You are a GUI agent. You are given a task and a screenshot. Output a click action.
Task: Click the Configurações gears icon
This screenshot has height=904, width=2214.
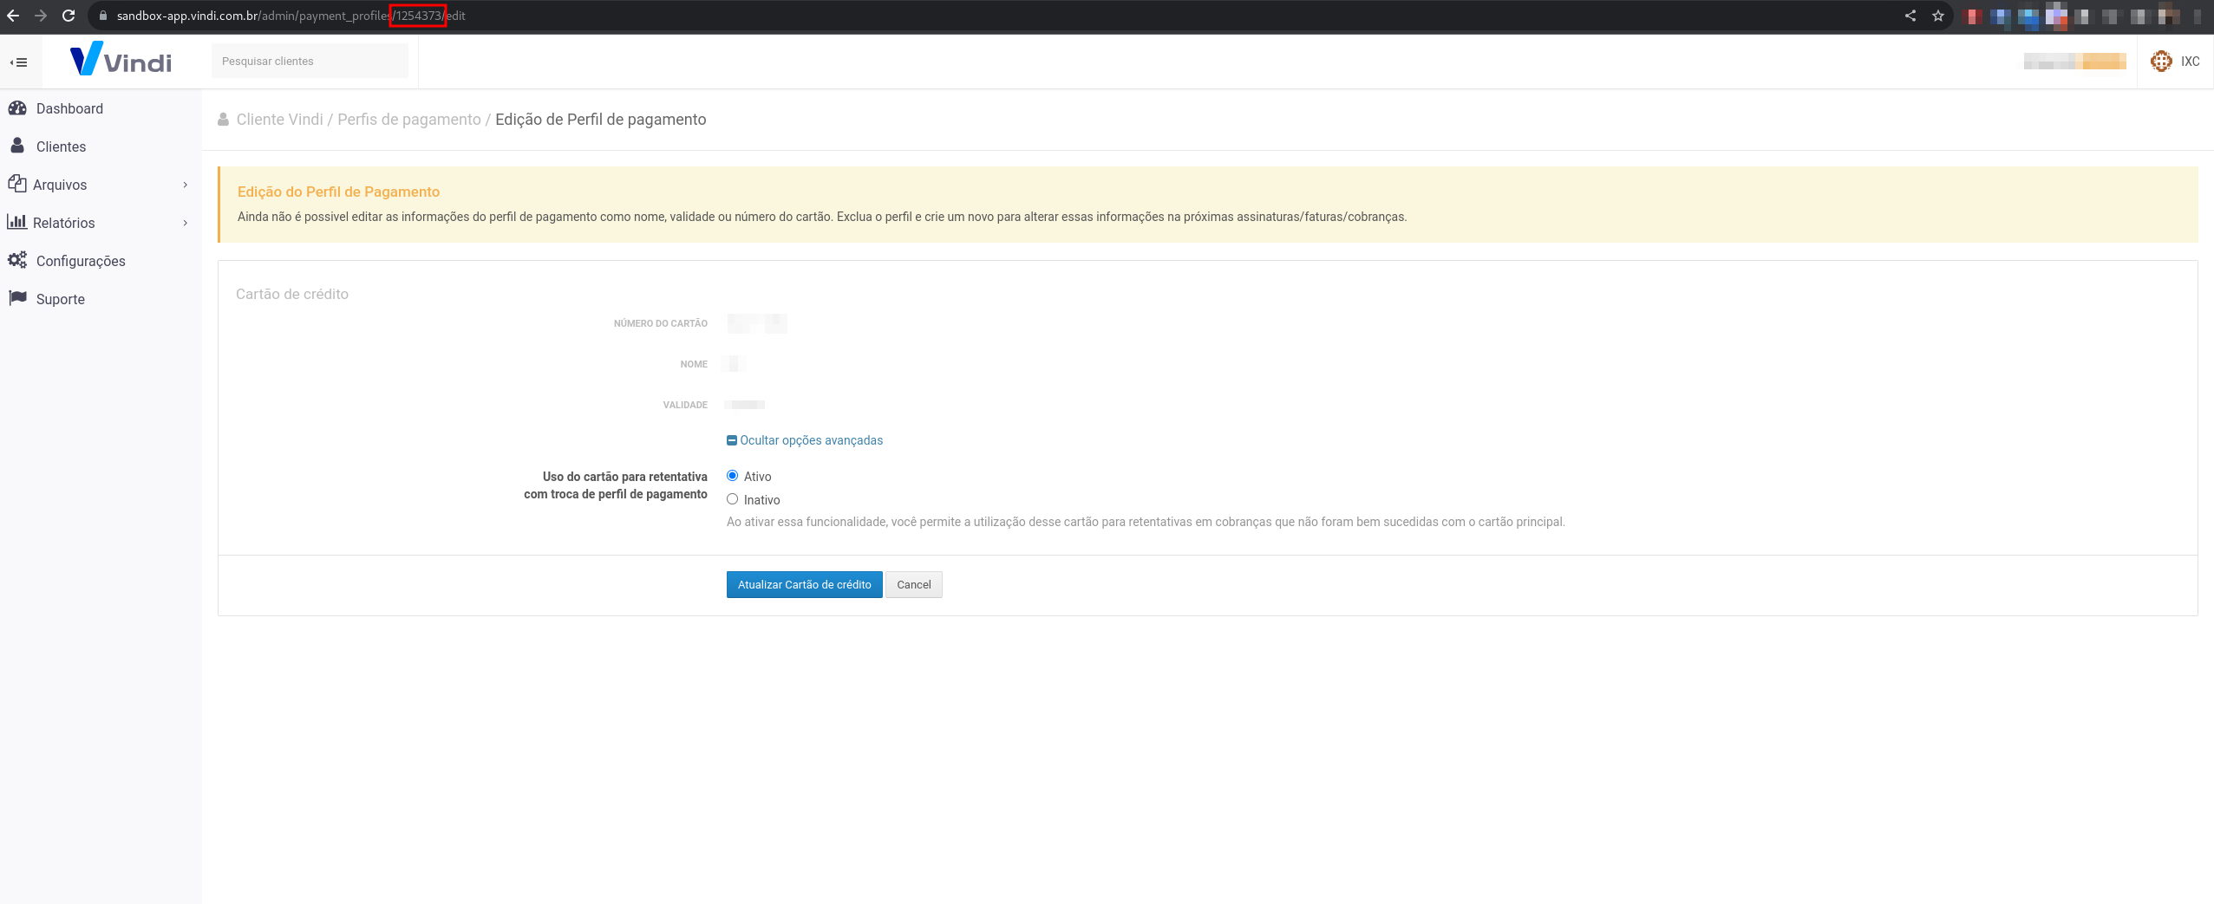17,260
